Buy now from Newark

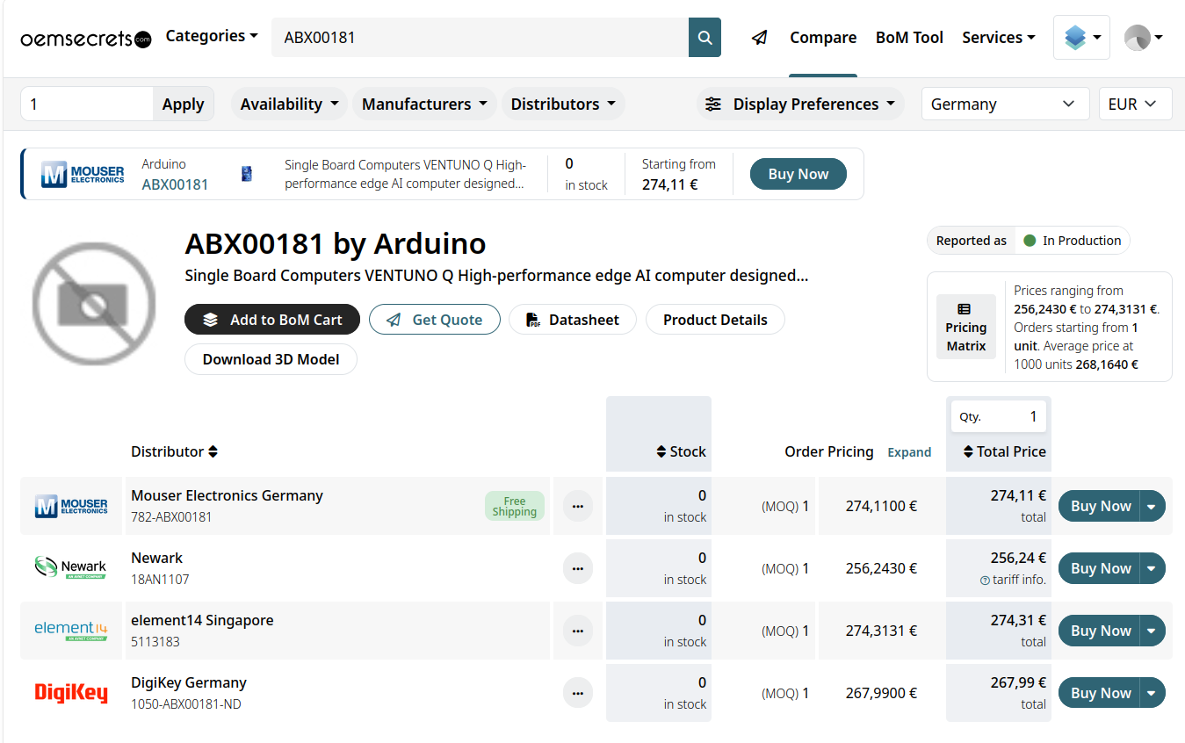[1100, 568]
